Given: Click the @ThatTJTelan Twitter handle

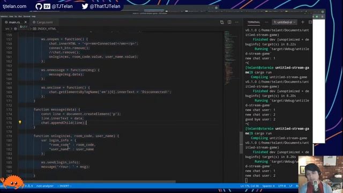Looking at the screenshot, I should pyautogui.click(x=105, y=6).
